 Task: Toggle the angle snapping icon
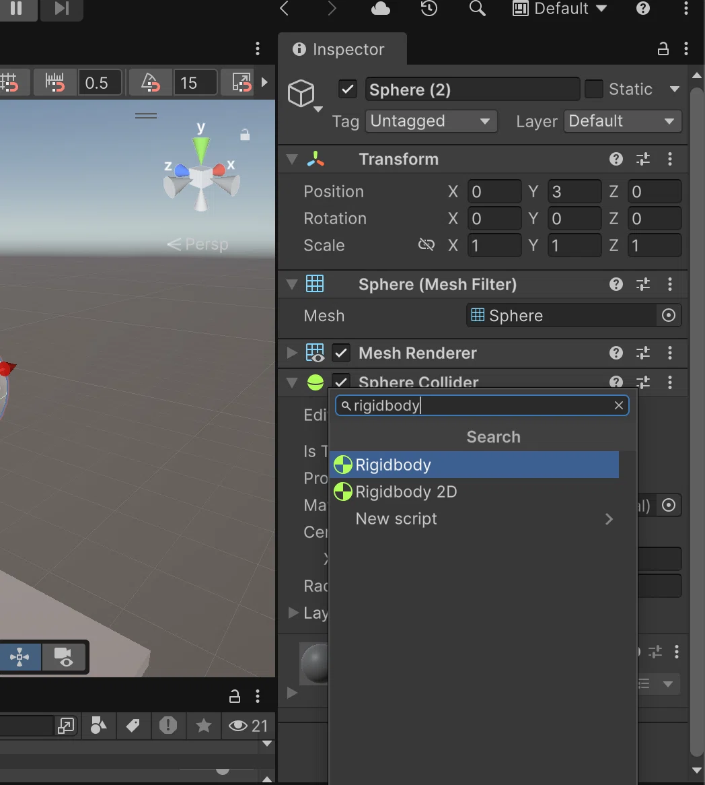(x=151, y=83)
